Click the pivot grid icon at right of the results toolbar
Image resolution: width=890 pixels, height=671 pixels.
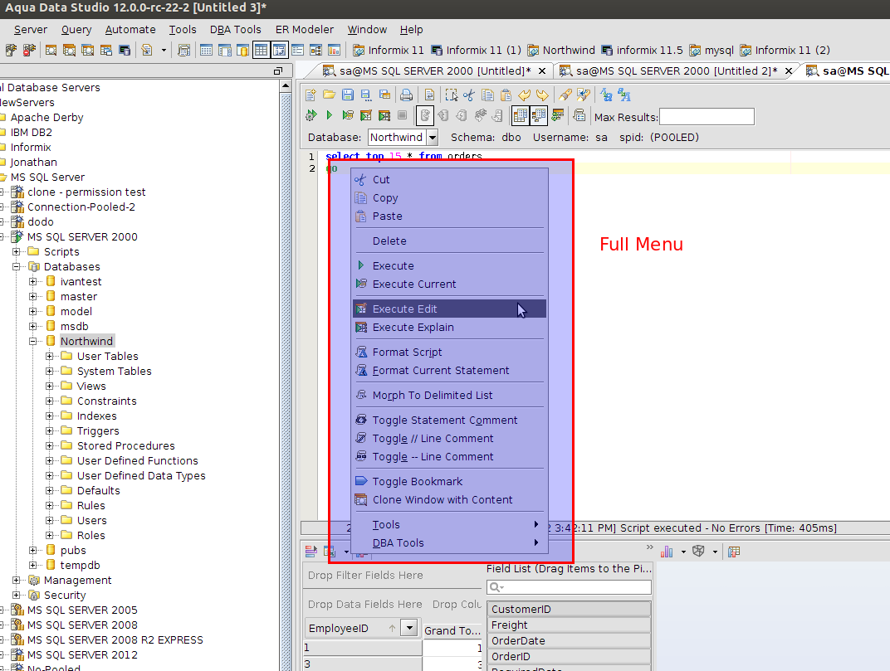pyautogui.click(x=734, y=552)
